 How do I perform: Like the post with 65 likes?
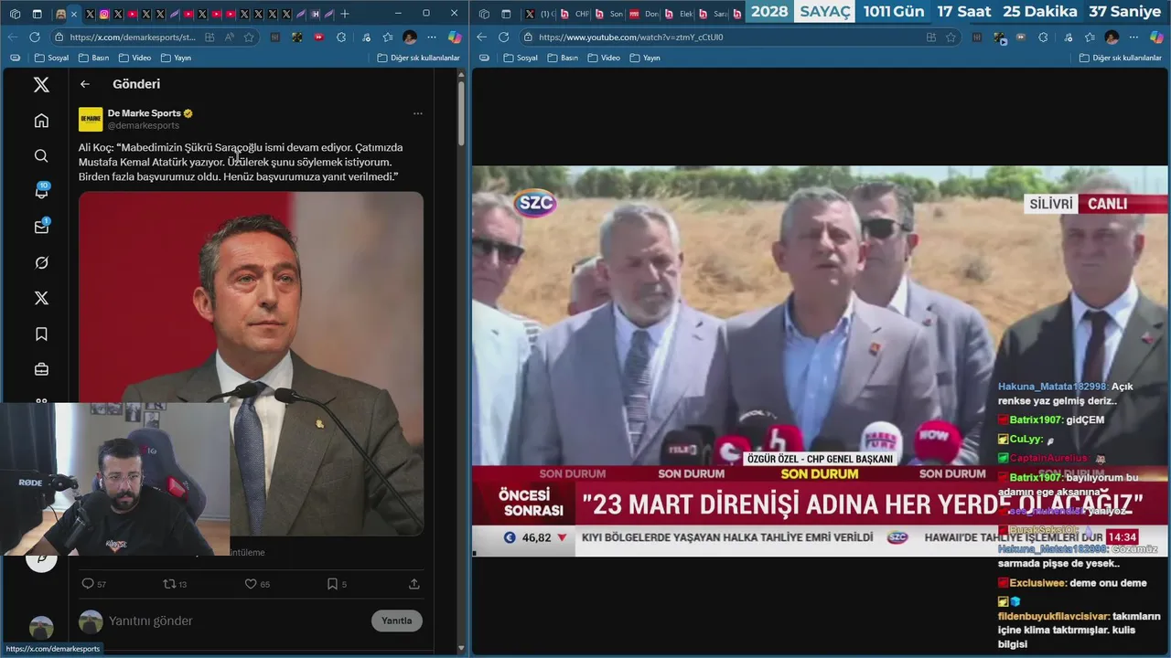click(x=250, y=584)
